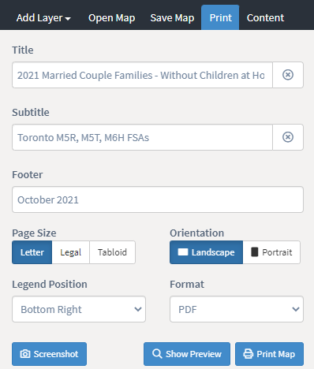Expand the Add Layer menu

tap(43, 18)
